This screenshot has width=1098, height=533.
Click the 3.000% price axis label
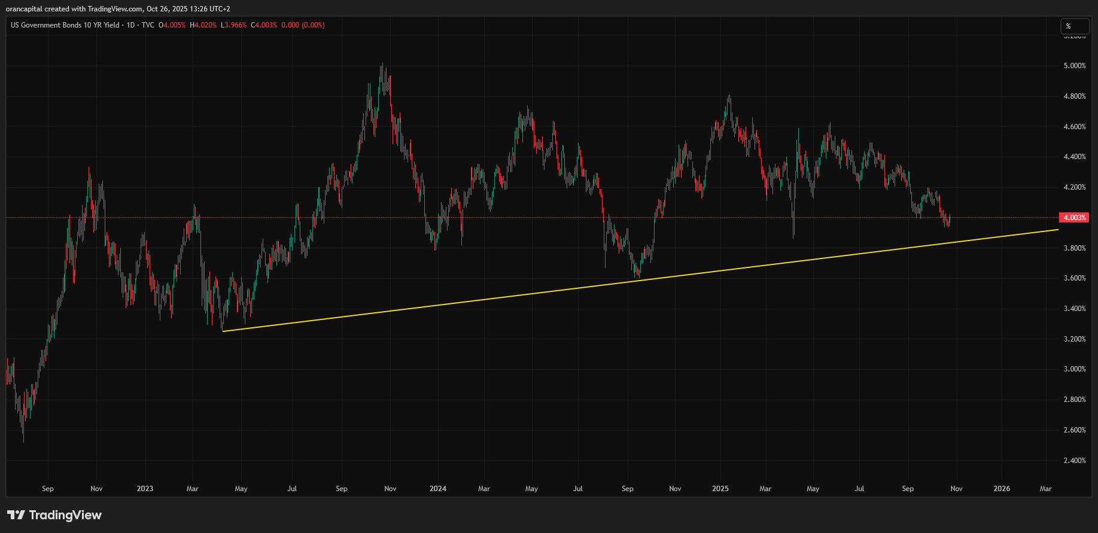coord(1075,369)
